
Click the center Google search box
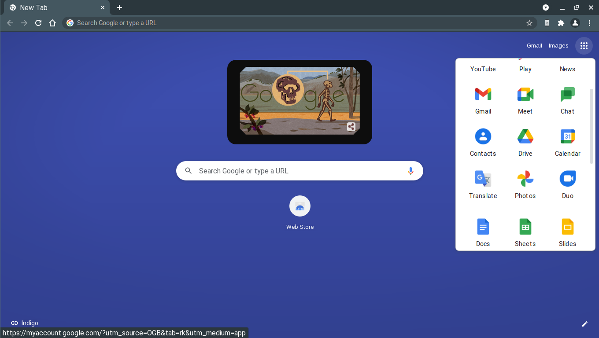point(299,171)
